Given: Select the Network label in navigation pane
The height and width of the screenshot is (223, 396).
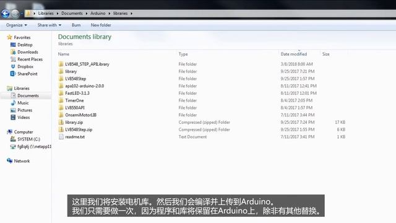Looking at the screenshot, I should 22,161.
